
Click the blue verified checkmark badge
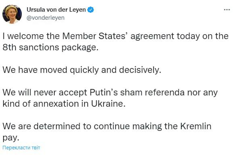tap(91, 10)
